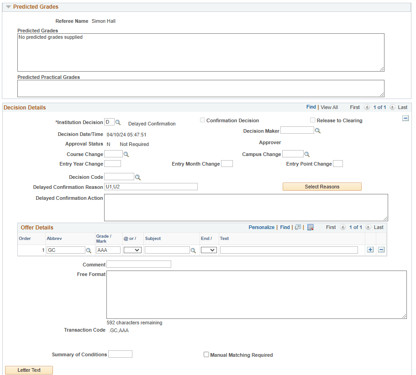Focus the Course Change field
This screenshot has height=375, width=416.
point(114,154)
